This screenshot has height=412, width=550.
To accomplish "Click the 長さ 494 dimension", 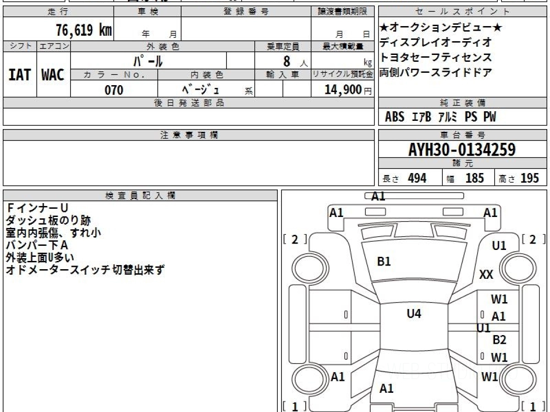I will coord(404,178).
